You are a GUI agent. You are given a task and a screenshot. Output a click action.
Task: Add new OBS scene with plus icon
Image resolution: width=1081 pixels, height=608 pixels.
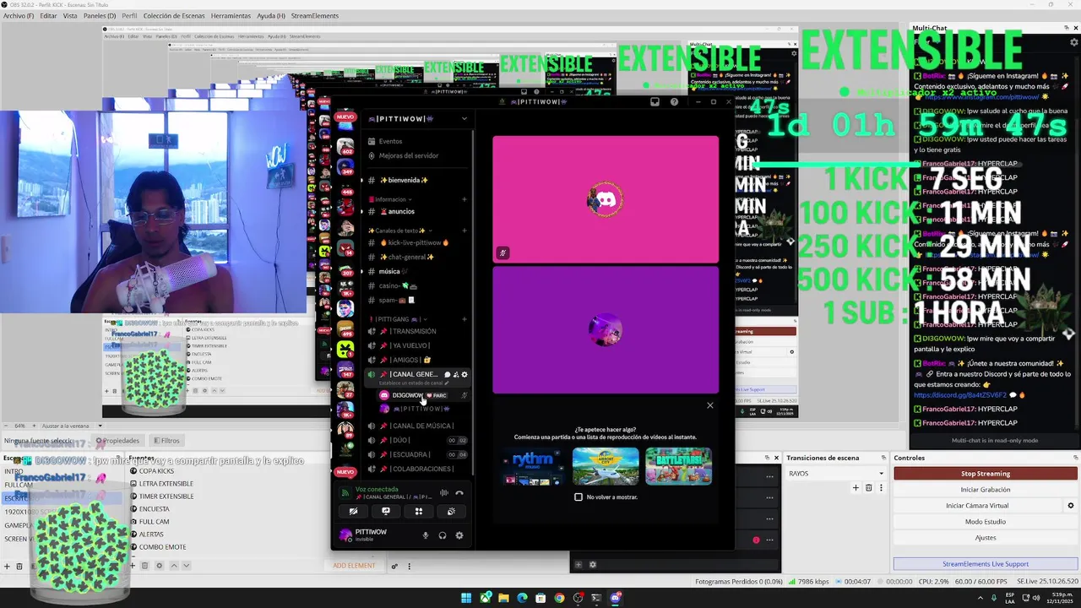point(7,566)
